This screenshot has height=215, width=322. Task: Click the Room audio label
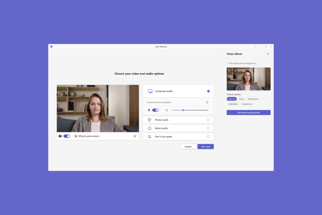coord(161,128)
